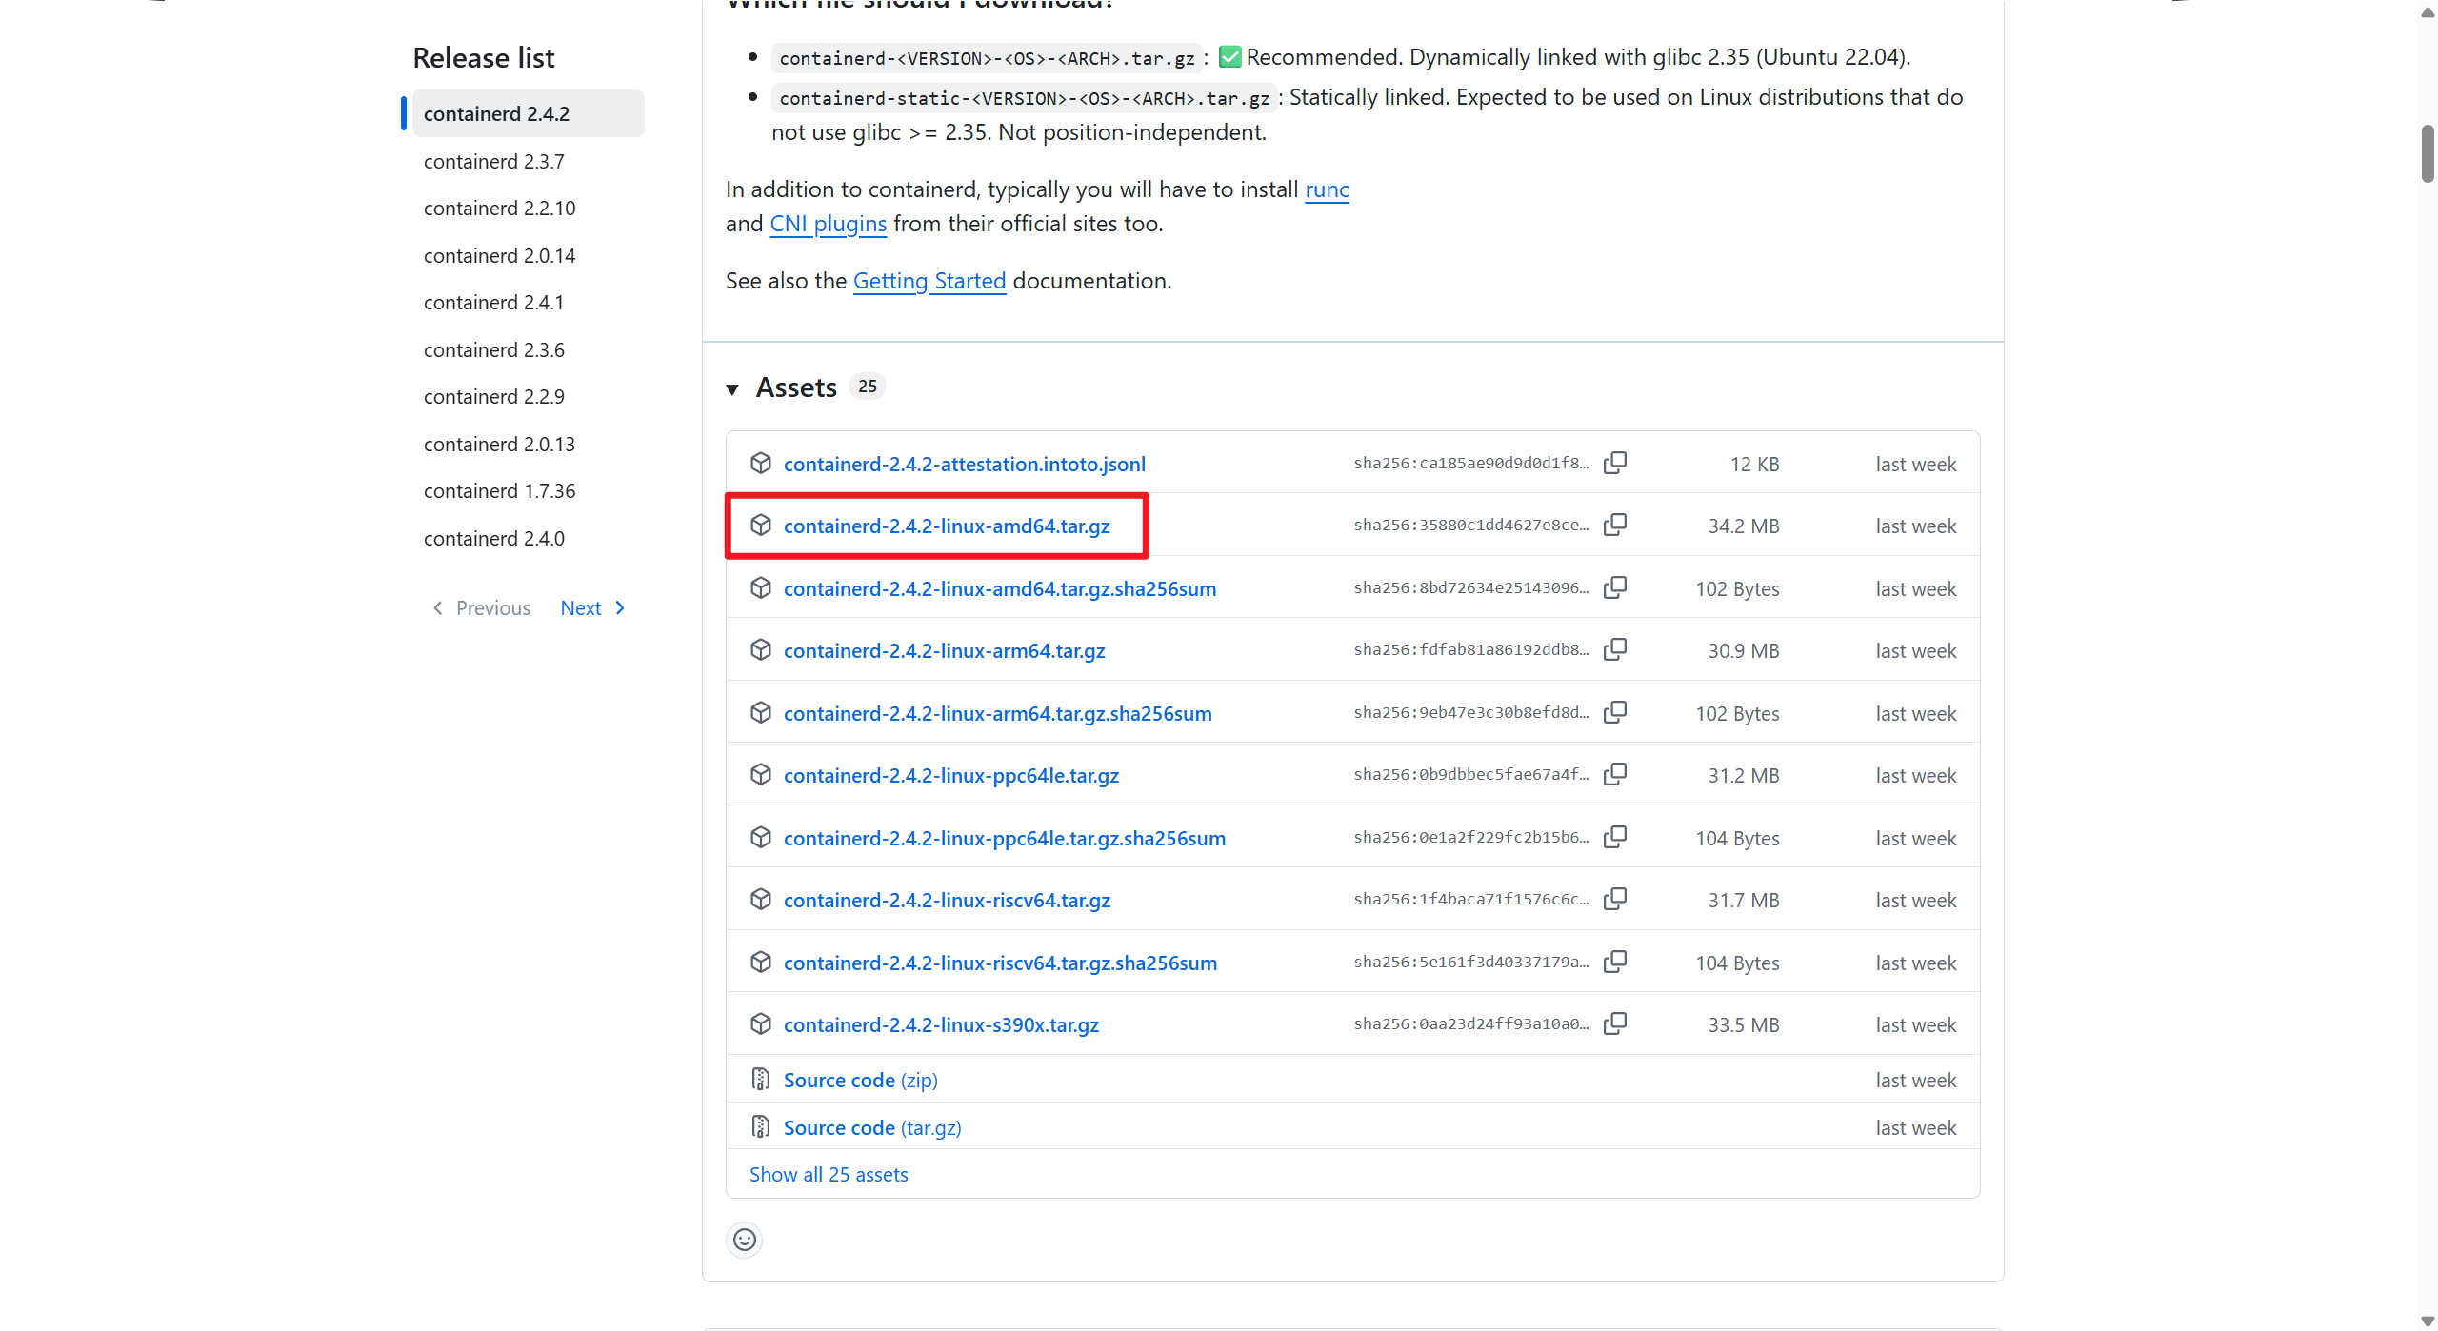Image resolution: width=2438 pixels, height=1331 pixels.
Task: Select containerd 2.4.2 in release list
Action: (x=528, y=113)
